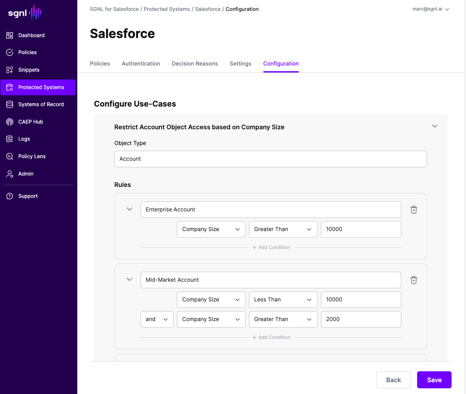Viewport: 466px width, 394px height.
Task: Click the Save button
Action: (434, 380)
